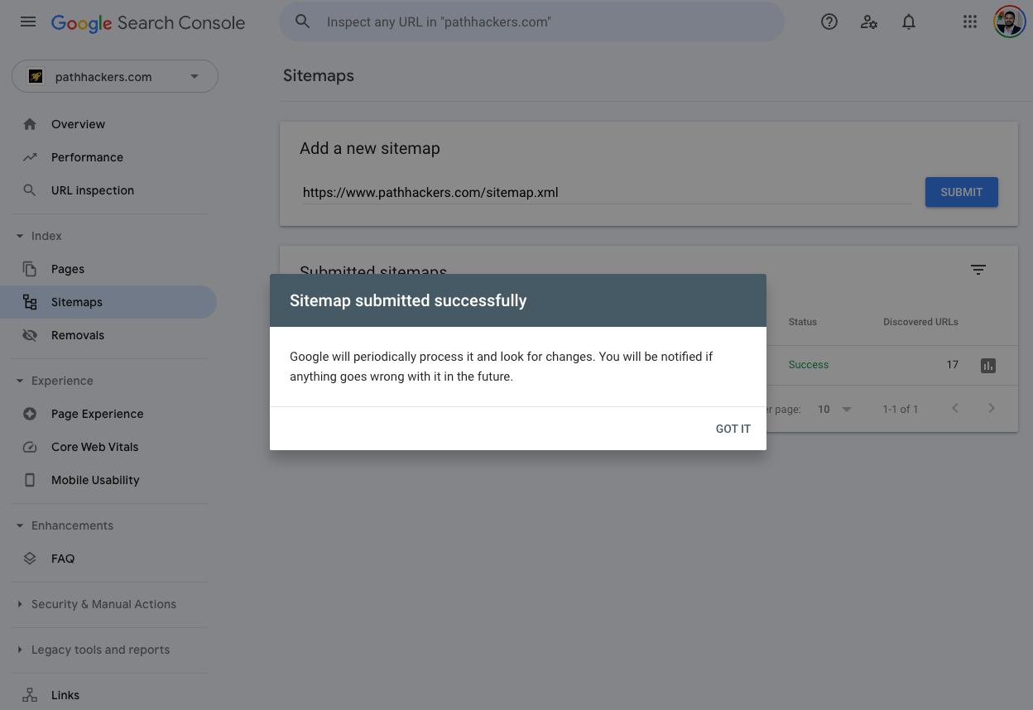The width and height of the screenshot is (1033, 710).
Task: Click the FAQ layers icon
Action: [x=30, y=559]
